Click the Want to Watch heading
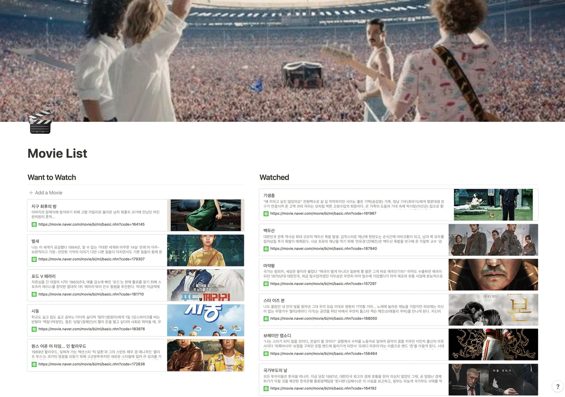The image size is (565, 397). point(52,178)
